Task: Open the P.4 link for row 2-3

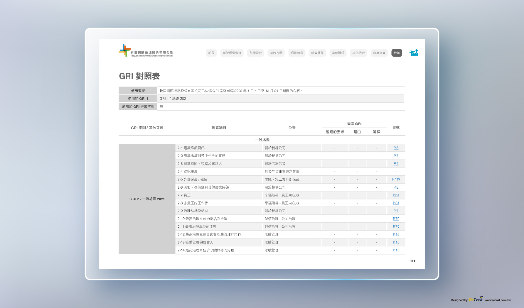Action: click(x=396, y=164)
